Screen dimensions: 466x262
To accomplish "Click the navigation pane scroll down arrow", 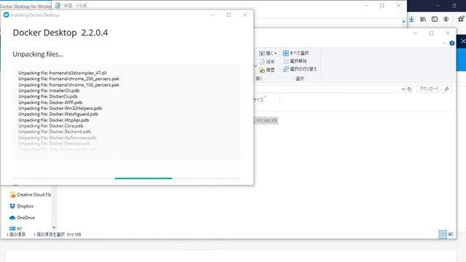I will [54, 228].
